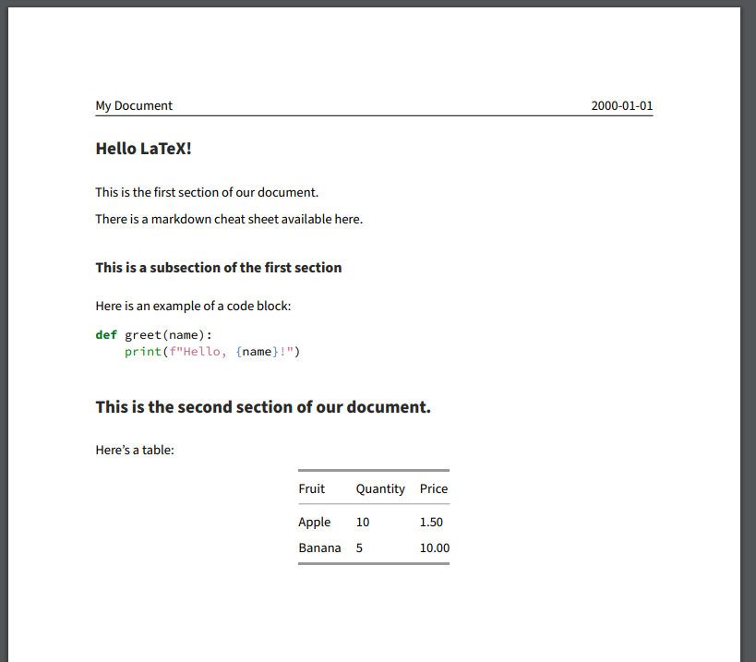Screen dimensions: 756x662
Task: Select the subsection heading of the first section
Action: click(218, 267)
